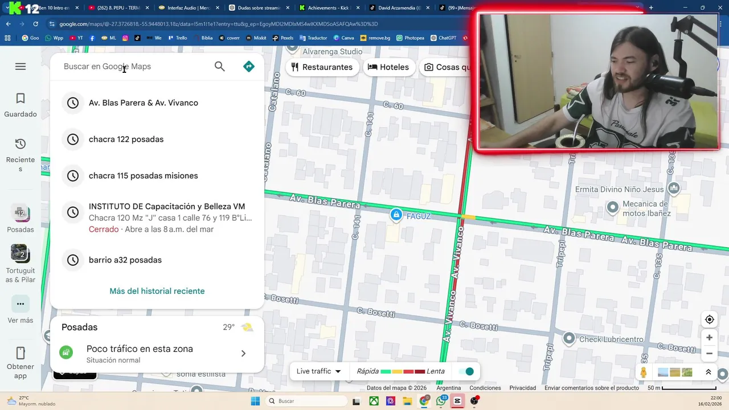729x410 pixels.
Task: Select recent search chacra 115 posadas misiones
Action: 157,176
